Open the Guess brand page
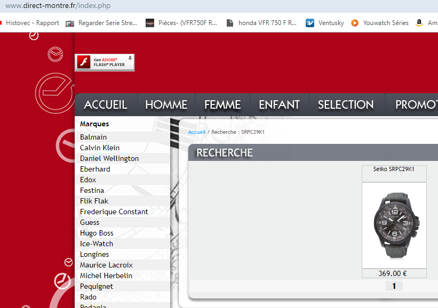The image size is (438, 308). (x=90, y=222)
